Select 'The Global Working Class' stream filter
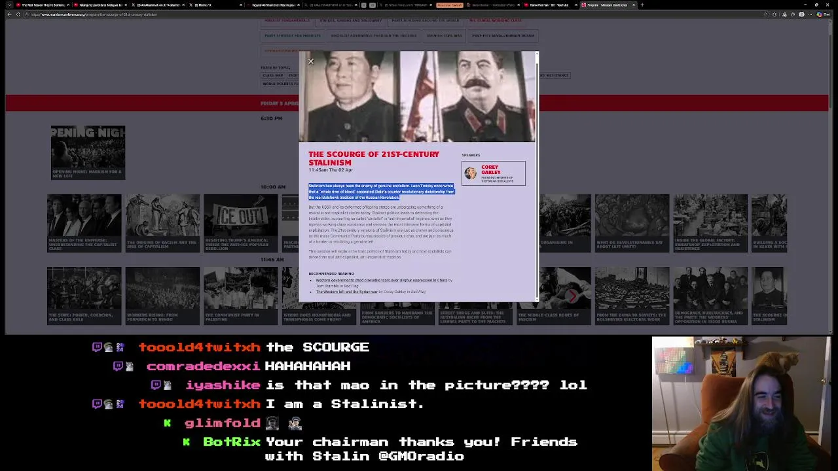Screen dimensions: 838x471 coord(496,20)
